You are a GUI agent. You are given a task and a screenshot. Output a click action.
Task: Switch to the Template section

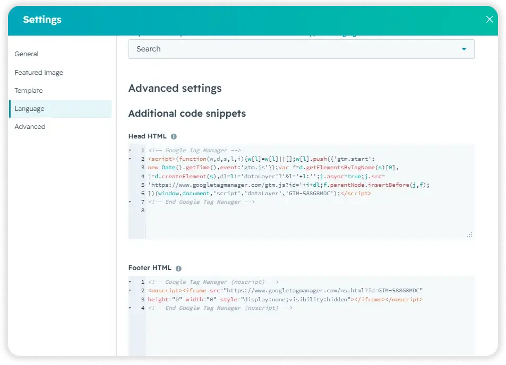click(28, 91)
